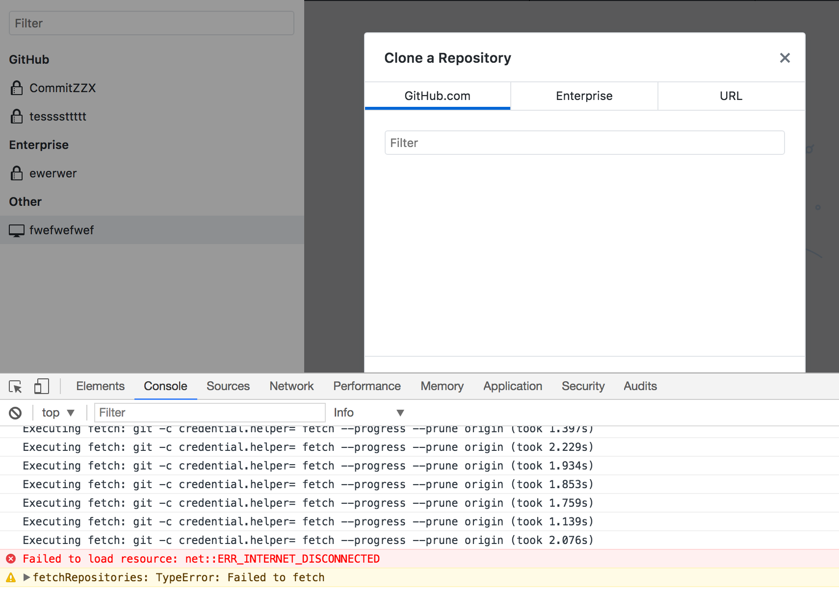The image size is (839, 593).
Task: Focus the Filter field in clone dialog
Action: pyautogui.click(x=584, y=143)
